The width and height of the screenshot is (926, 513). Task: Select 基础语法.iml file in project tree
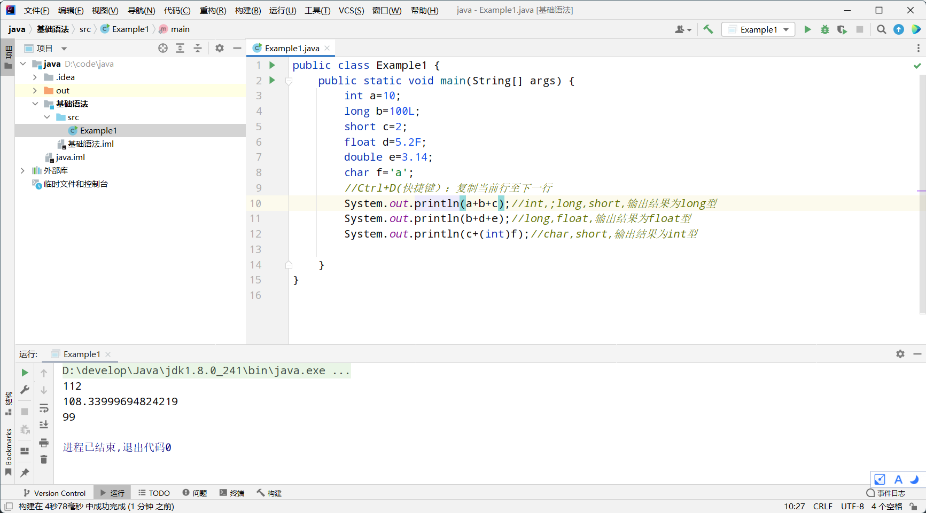tap(90, 144)
